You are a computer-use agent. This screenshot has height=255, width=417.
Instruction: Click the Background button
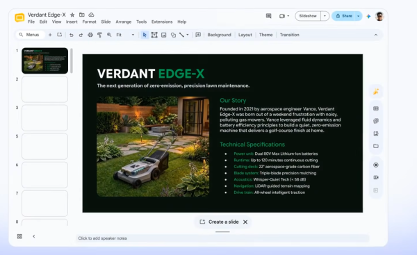point(219,35)
